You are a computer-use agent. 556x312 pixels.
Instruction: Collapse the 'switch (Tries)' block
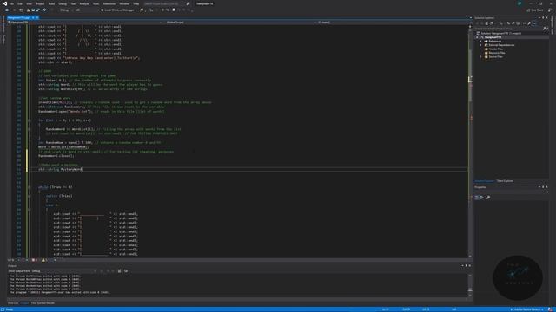pyautogui.click(x=30, y=196)
